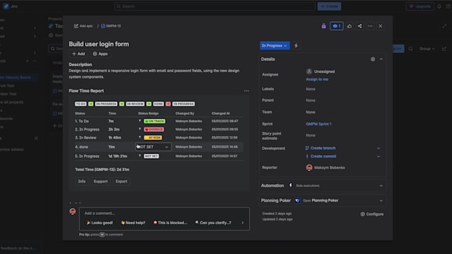Click the green ON TRACK badge
Screen dimensions: 452x254
(x=154, y=121)
